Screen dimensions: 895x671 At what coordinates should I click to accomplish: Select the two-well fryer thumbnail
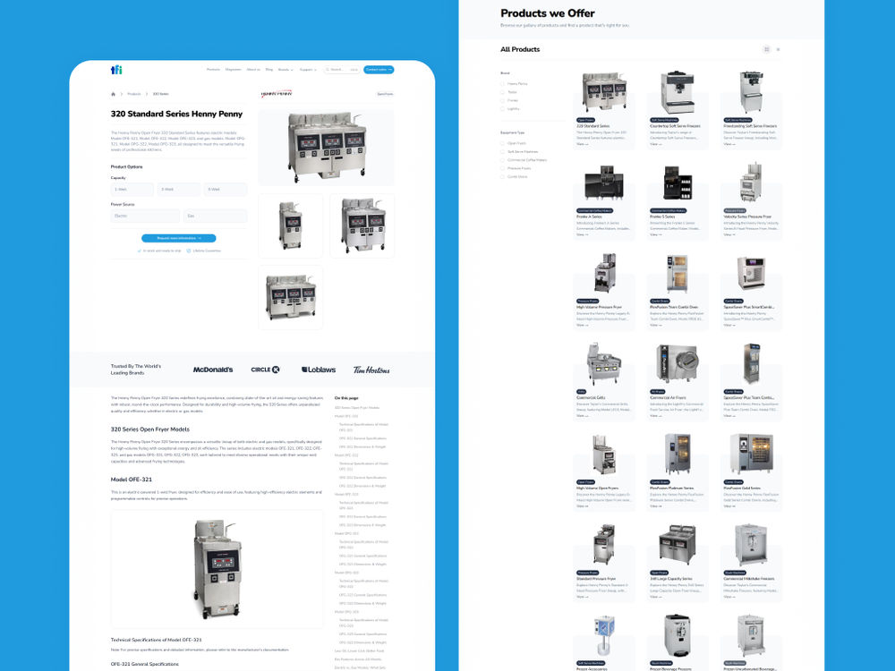362,226
